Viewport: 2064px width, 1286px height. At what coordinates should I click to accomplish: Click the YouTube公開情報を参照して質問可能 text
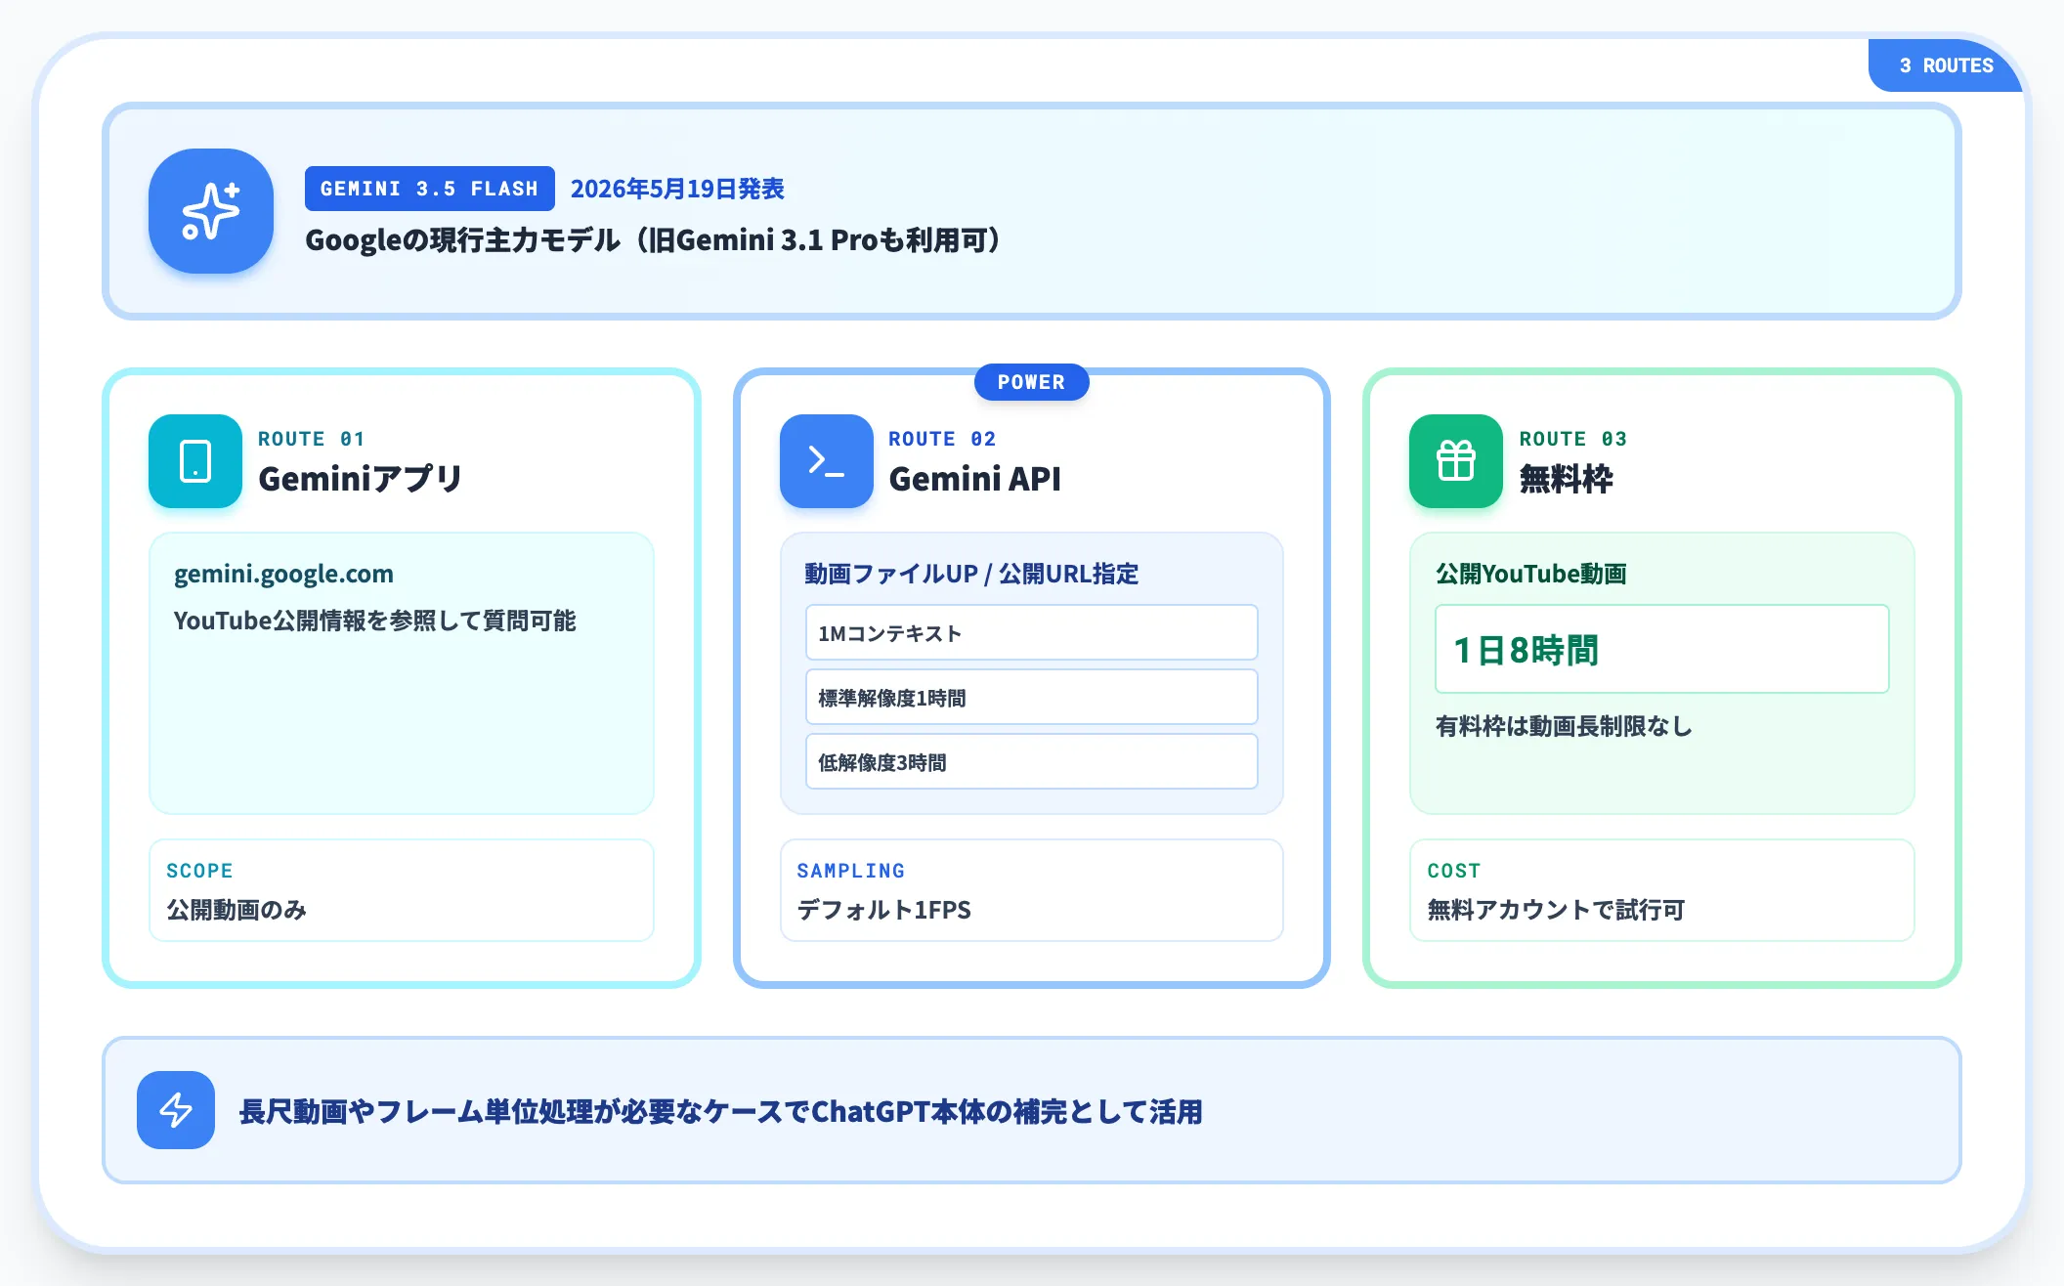point(374,621)
